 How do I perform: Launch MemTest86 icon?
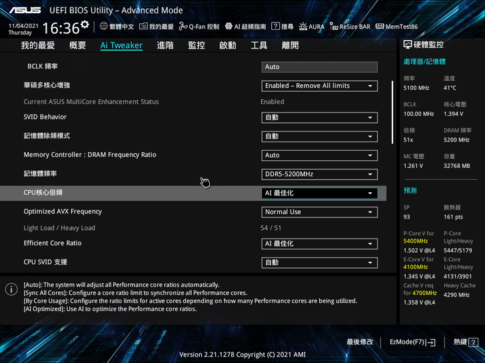click(380, 26)
